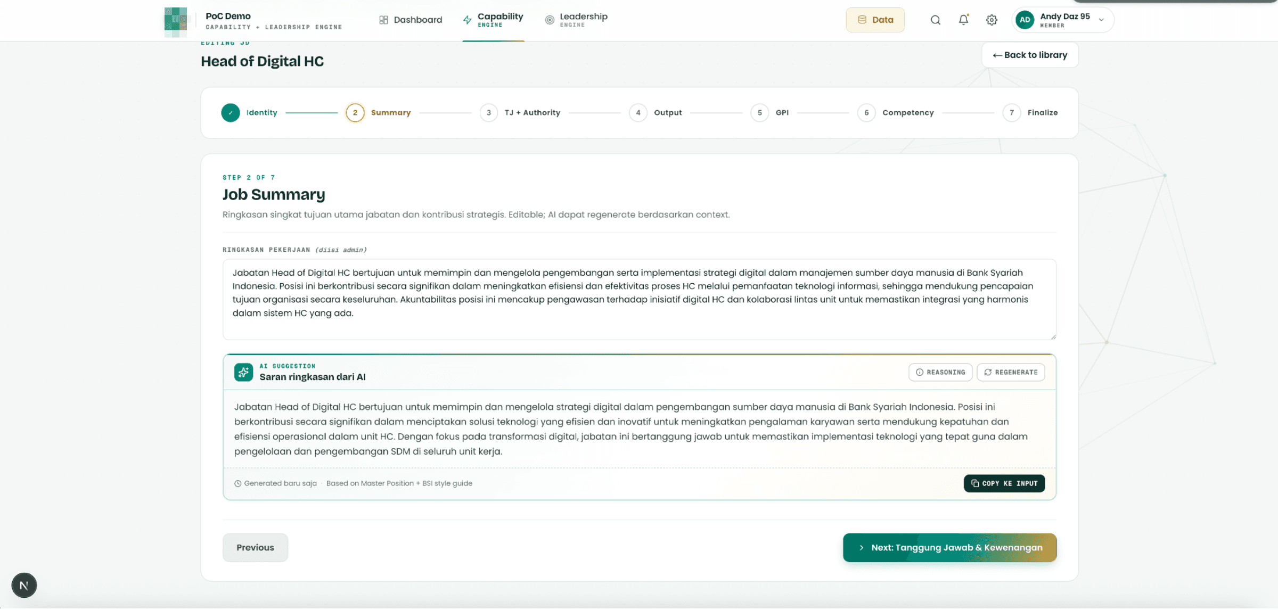
Task: Click the Output step label
Action: pos(668,113)
